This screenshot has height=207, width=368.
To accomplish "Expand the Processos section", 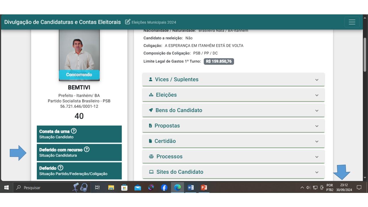I will click(x=233, y=156).
